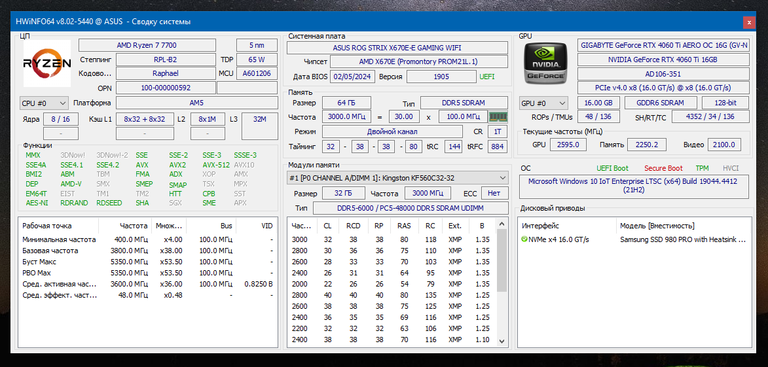768x367 pixels.
Task: Click the UEFI Boot status label
Action: pyautogui.click(x=612, y=168)
